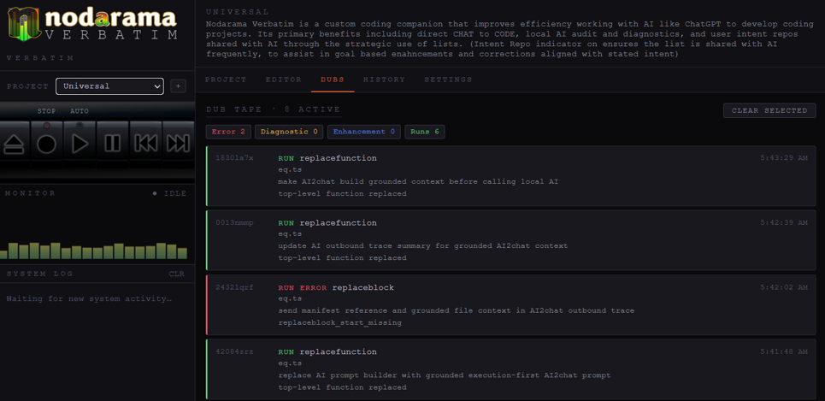Open the History tab

click(x=384, y=80)
